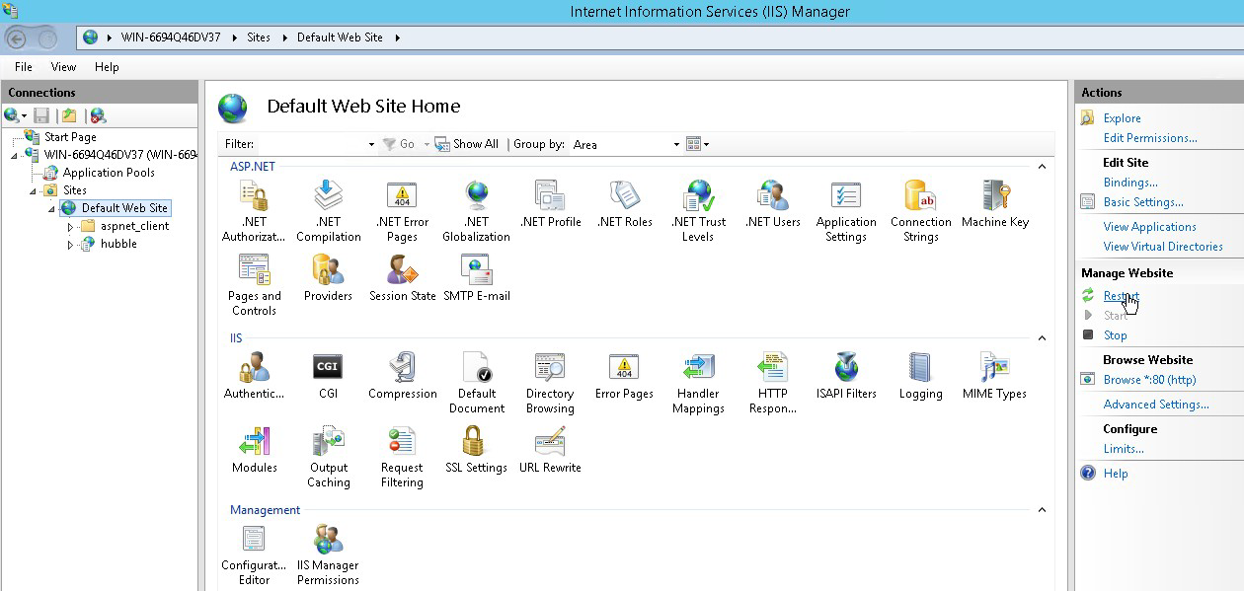The width and height of the screenshot is (1244, 591).
Task: Open the Help menu
Action: [x=107, y=67]
